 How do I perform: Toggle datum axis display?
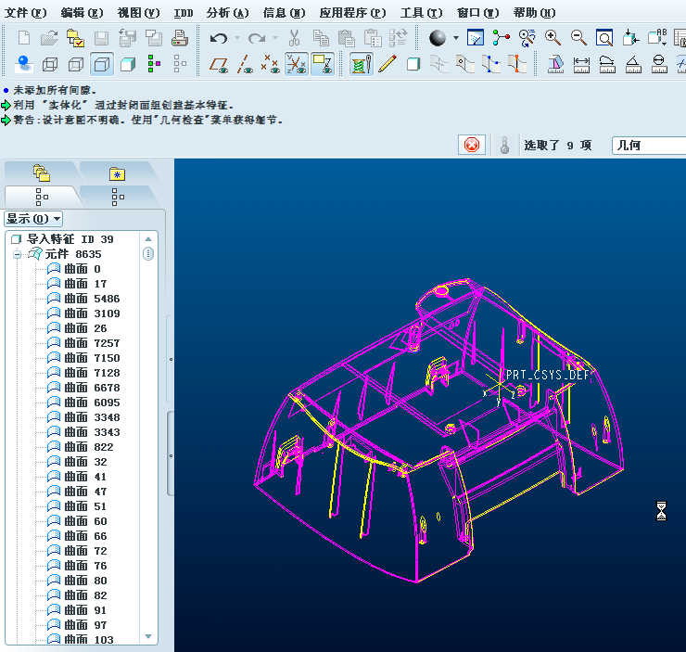click(245, 65)
